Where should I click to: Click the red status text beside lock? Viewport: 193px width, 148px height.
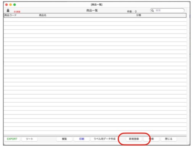click(17, 12)
